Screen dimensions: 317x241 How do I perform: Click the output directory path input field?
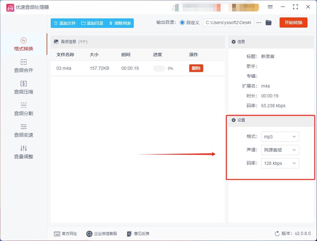point(228,23)
